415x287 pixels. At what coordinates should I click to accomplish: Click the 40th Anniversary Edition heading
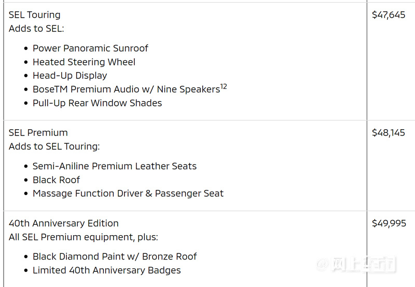click(63, 224)
